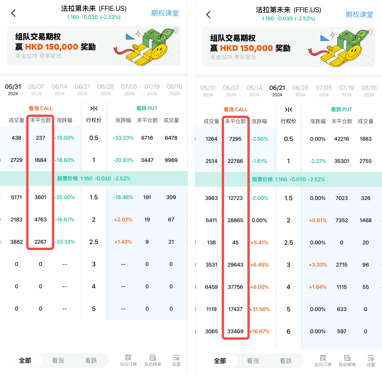Viewport: 382px width, 375px height.
Task: Click the 看跌 PUT header in the left screen
Action: pos(147,108)
